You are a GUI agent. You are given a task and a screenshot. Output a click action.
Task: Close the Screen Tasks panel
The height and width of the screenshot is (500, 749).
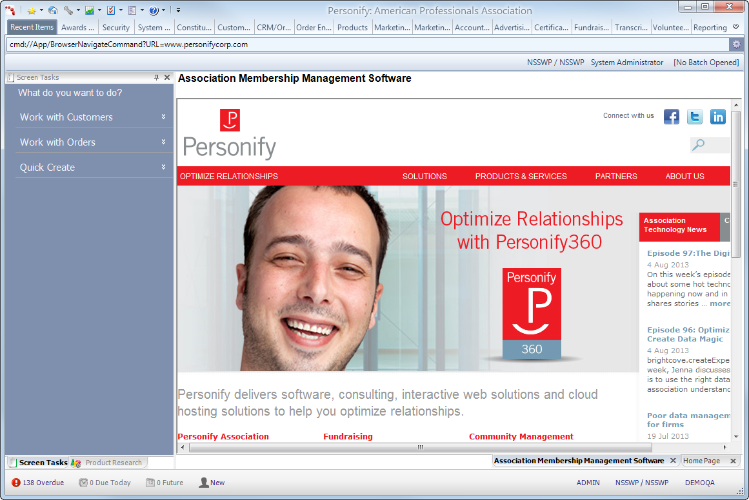(x=167, y=77)
